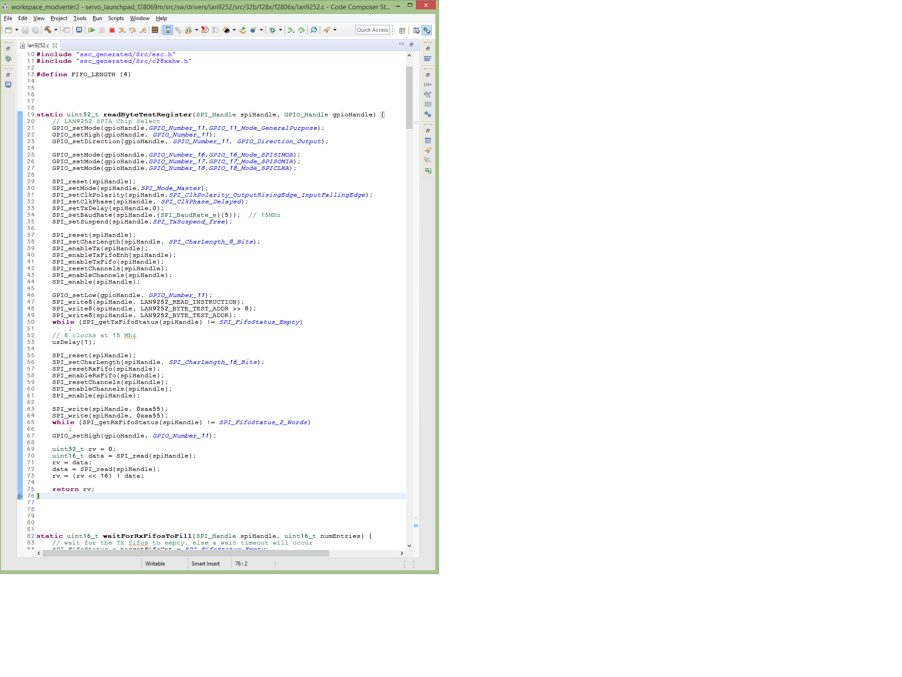Click the Save All icon

click(35, 30)
